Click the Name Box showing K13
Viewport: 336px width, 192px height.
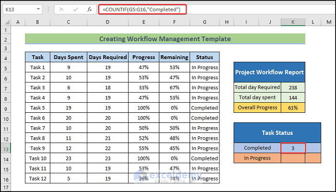coord(23,10)
